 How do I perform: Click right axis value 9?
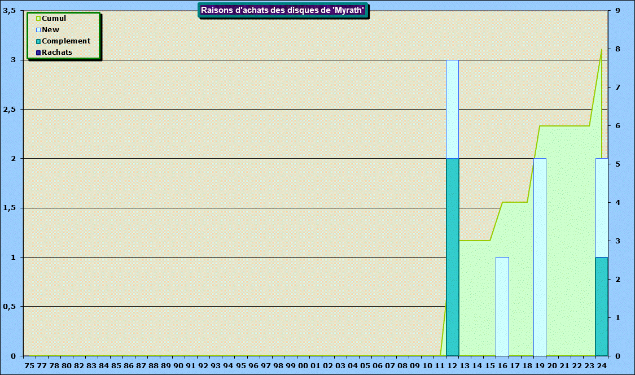(618, 11)
